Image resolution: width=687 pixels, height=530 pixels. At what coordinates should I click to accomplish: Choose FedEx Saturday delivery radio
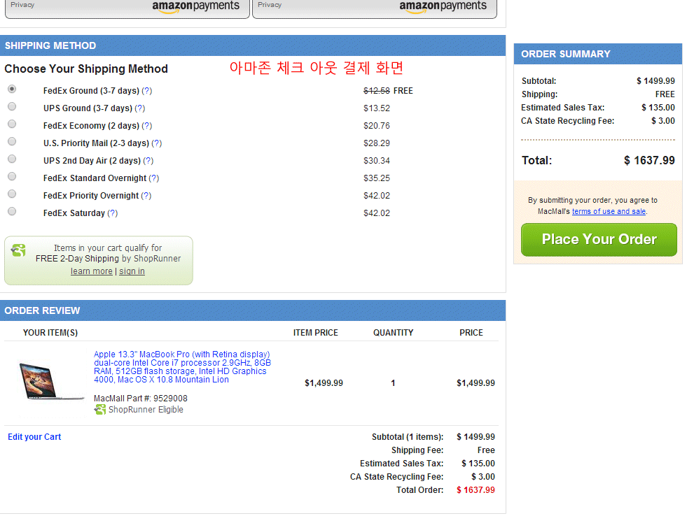(12, 212)
